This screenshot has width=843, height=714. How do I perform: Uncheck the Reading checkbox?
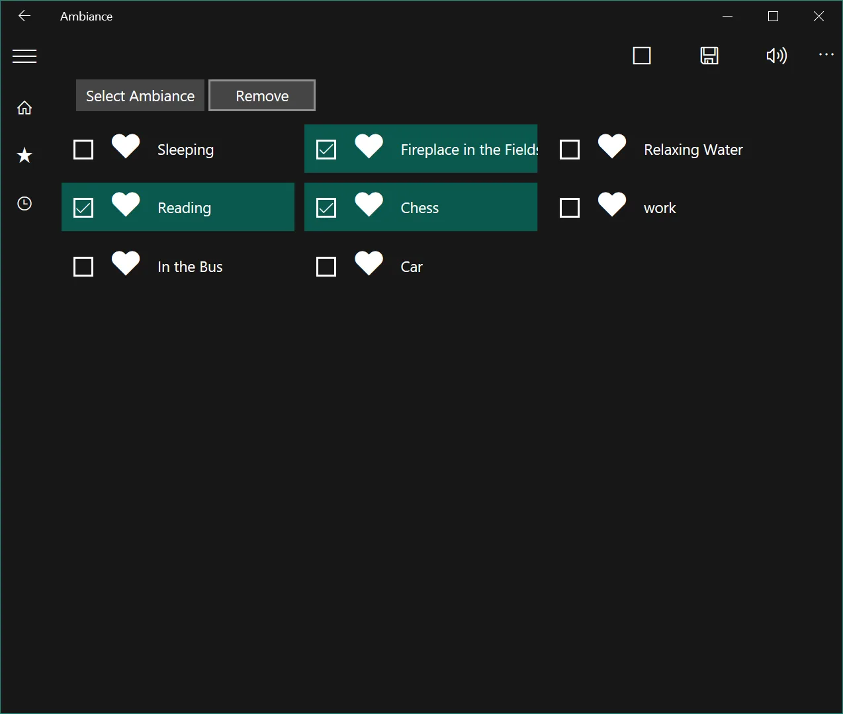pos(83,208)
